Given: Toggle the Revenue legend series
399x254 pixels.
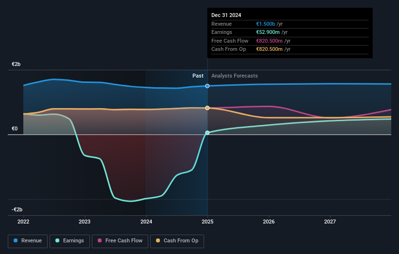Looking at the screenshot, I should click(28, 241).
